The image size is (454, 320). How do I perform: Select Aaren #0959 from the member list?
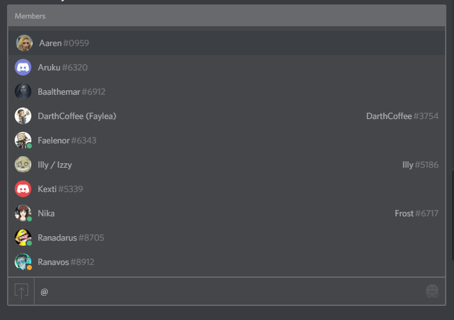tap(64, 44)
